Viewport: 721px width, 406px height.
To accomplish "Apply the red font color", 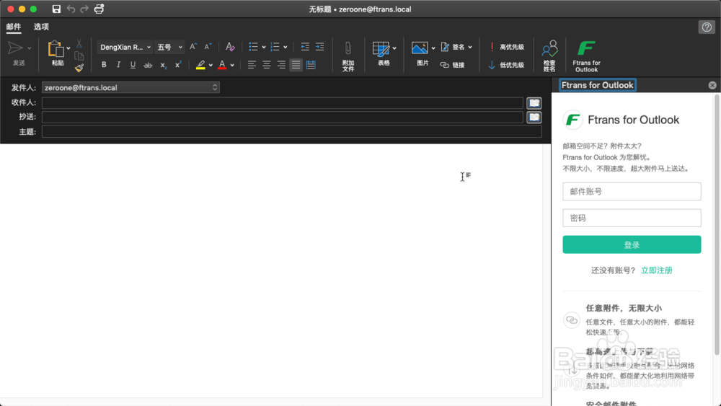I will coord(222,65).
